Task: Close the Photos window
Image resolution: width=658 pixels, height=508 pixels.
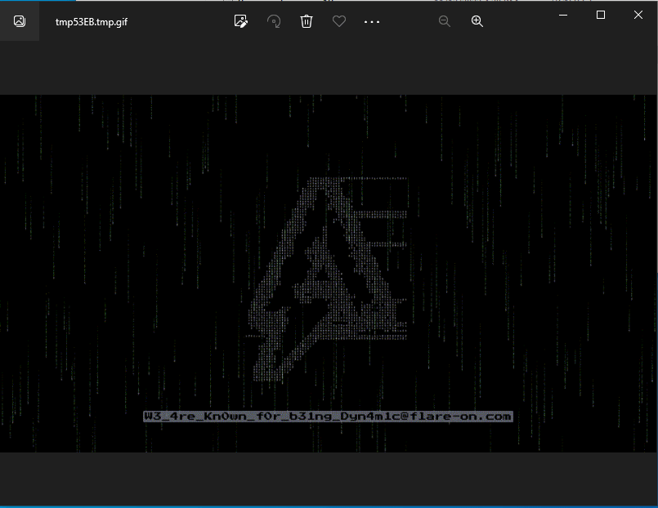Action: [x=638, y=15]
